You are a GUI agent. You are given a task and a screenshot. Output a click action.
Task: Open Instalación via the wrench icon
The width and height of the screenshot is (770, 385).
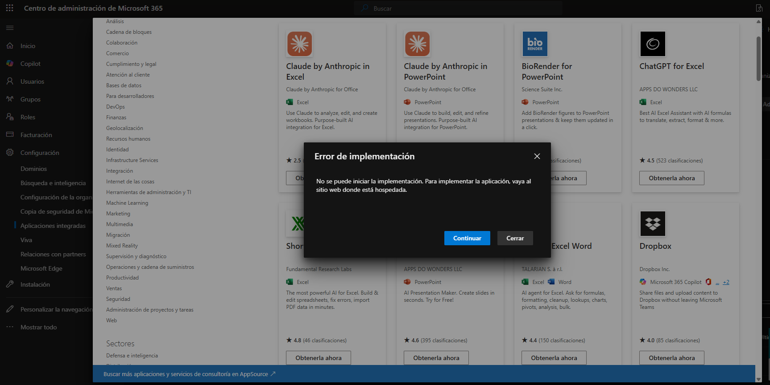point(10,284)
